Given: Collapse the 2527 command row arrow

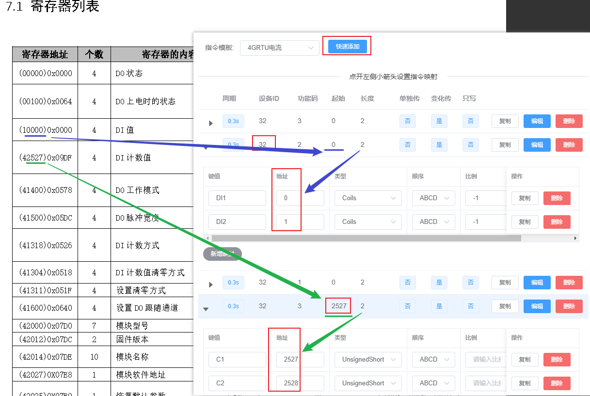Looking at the screenshot, I should [x=206, y=309].
